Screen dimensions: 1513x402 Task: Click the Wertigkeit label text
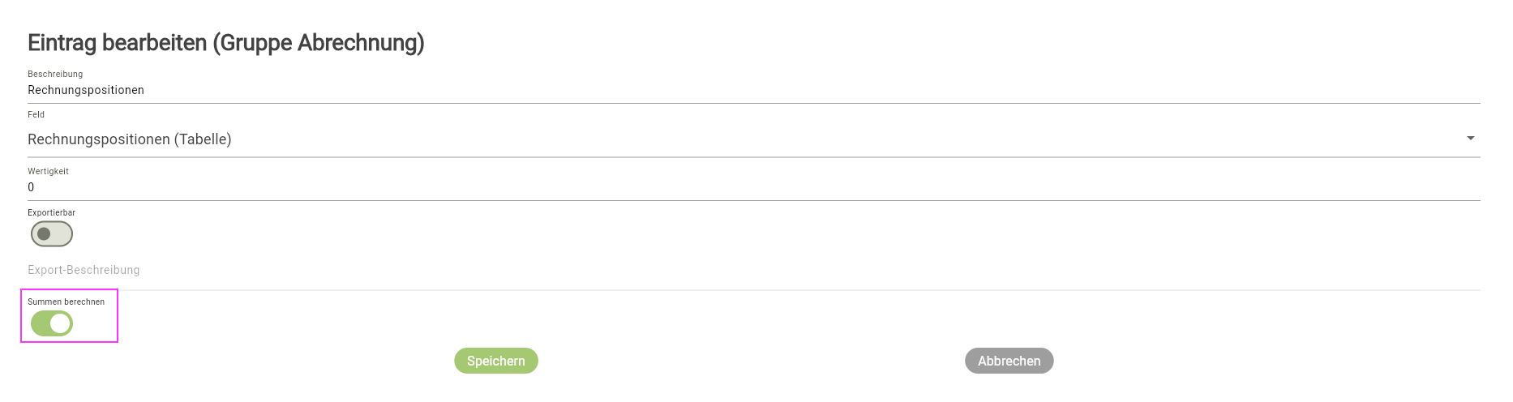pyautogui.click(x=48, y=171)
